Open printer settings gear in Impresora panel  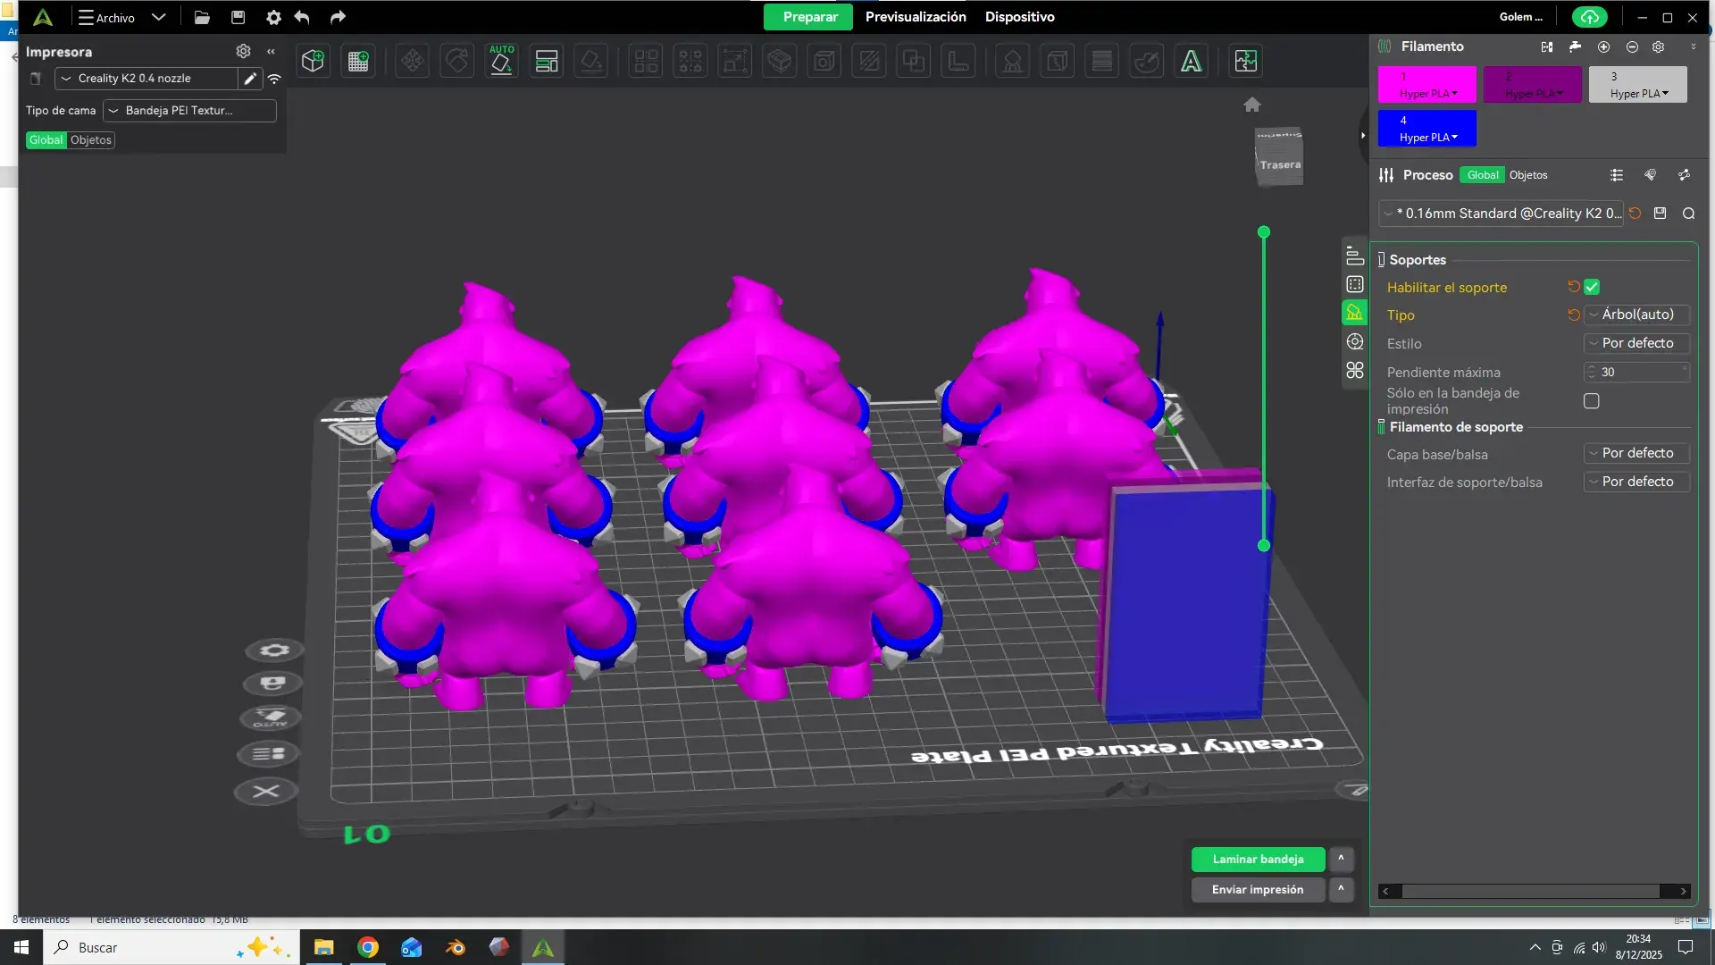coord(243,51)
